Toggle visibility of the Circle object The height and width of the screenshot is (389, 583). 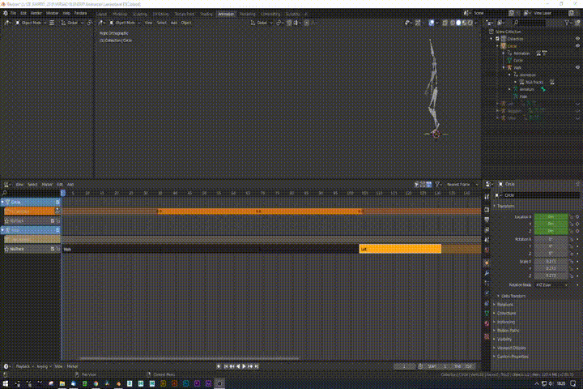tap(577, 45)
